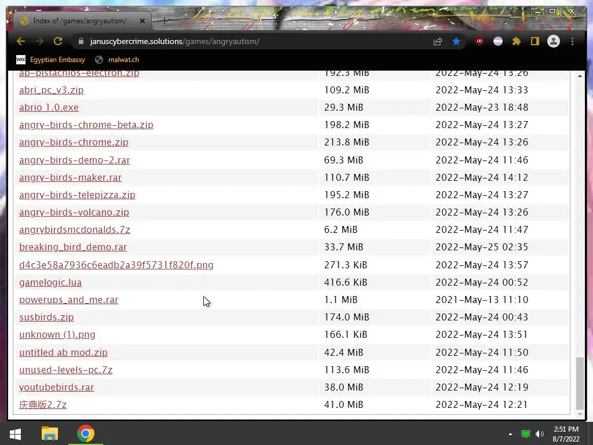
Task: Download angrybirdsmcdonalds.7z
Action: click(75, 229)
